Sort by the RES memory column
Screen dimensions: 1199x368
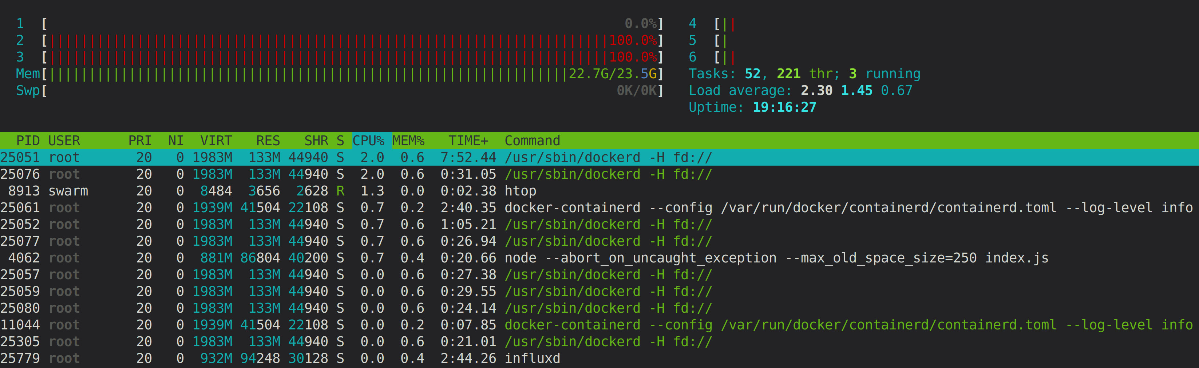[x=267, y=141]
